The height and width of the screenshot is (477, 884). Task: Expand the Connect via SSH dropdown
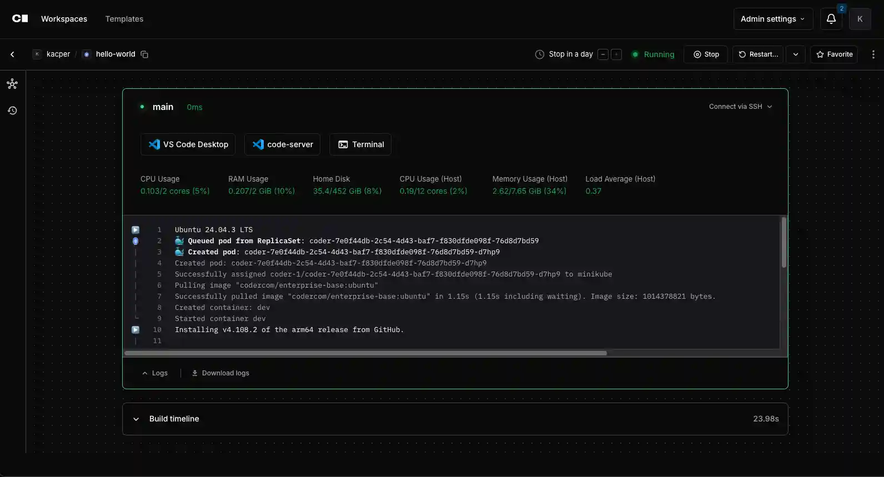click(740, 107)
